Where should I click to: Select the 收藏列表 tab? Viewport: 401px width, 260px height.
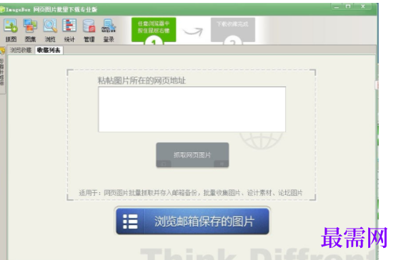click(x=49, y=50)
